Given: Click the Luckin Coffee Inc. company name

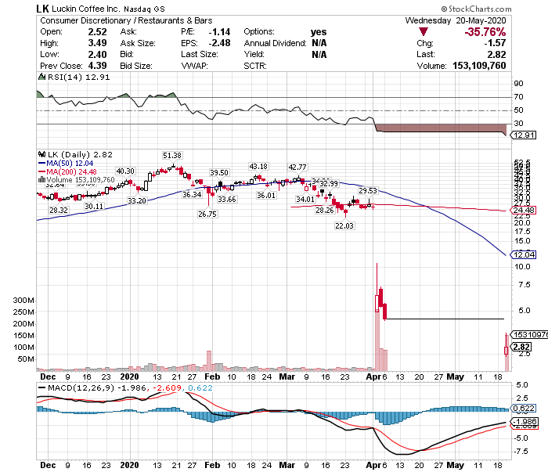Looking at the screenshot, I should click(85, 9).
